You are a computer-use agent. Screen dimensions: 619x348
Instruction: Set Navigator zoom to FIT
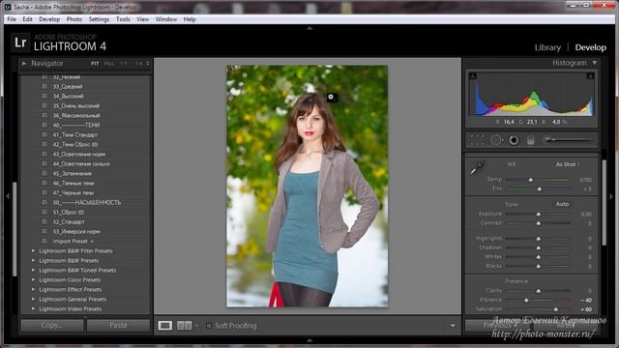(95, 64)
